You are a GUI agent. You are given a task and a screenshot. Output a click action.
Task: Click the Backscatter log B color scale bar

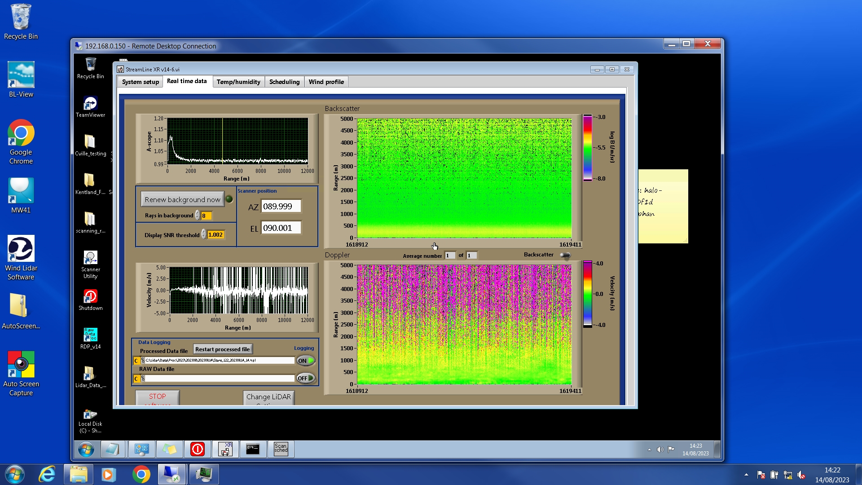point(587,147)
